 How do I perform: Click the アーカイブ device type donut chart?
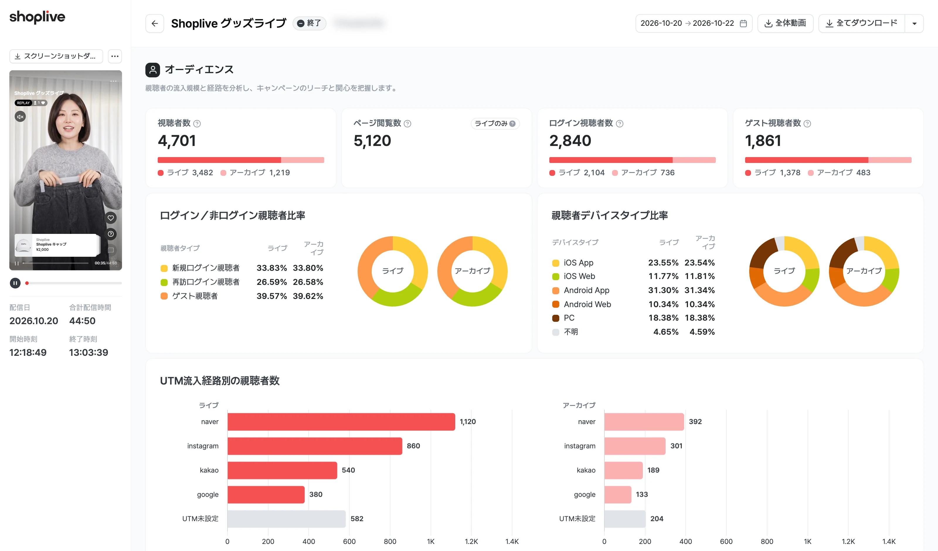click(864, 271)
